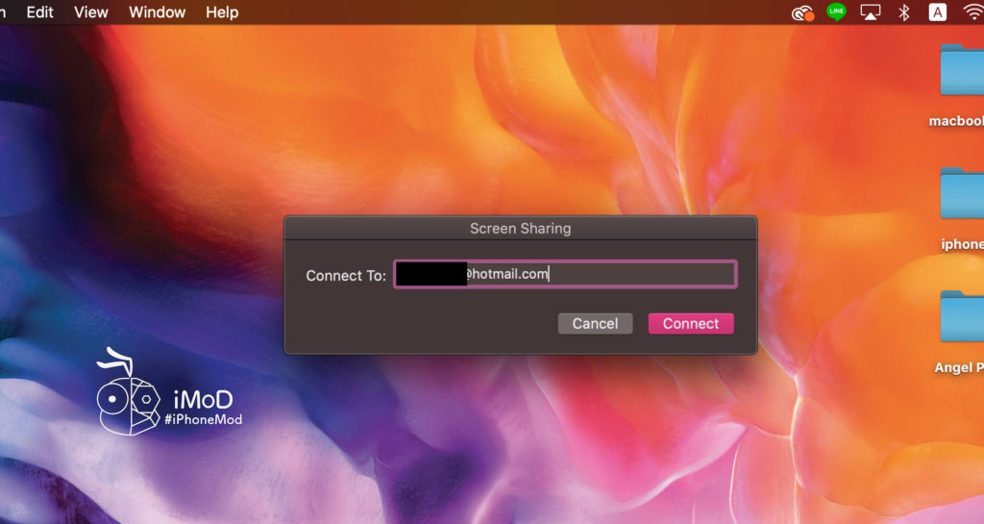This screenshot has width=984, height=524.
Task: Select the iphone folder on desktop
Action: [961, 193]
